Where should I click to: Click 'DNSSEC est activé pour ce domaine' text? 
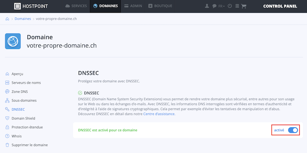[x=107, y=130]
